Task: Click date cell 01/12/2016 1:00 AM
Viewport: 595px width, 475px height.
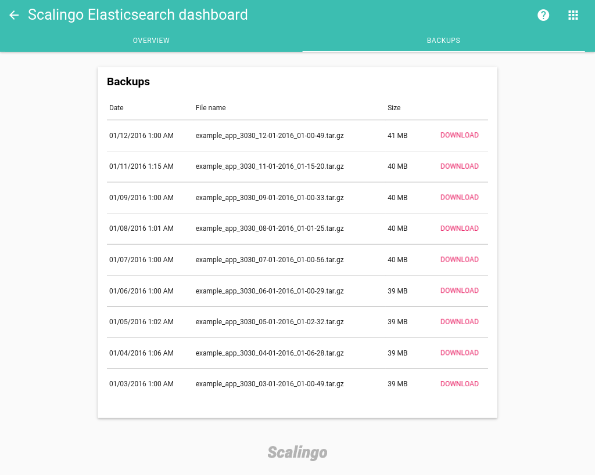Action: 141,136
